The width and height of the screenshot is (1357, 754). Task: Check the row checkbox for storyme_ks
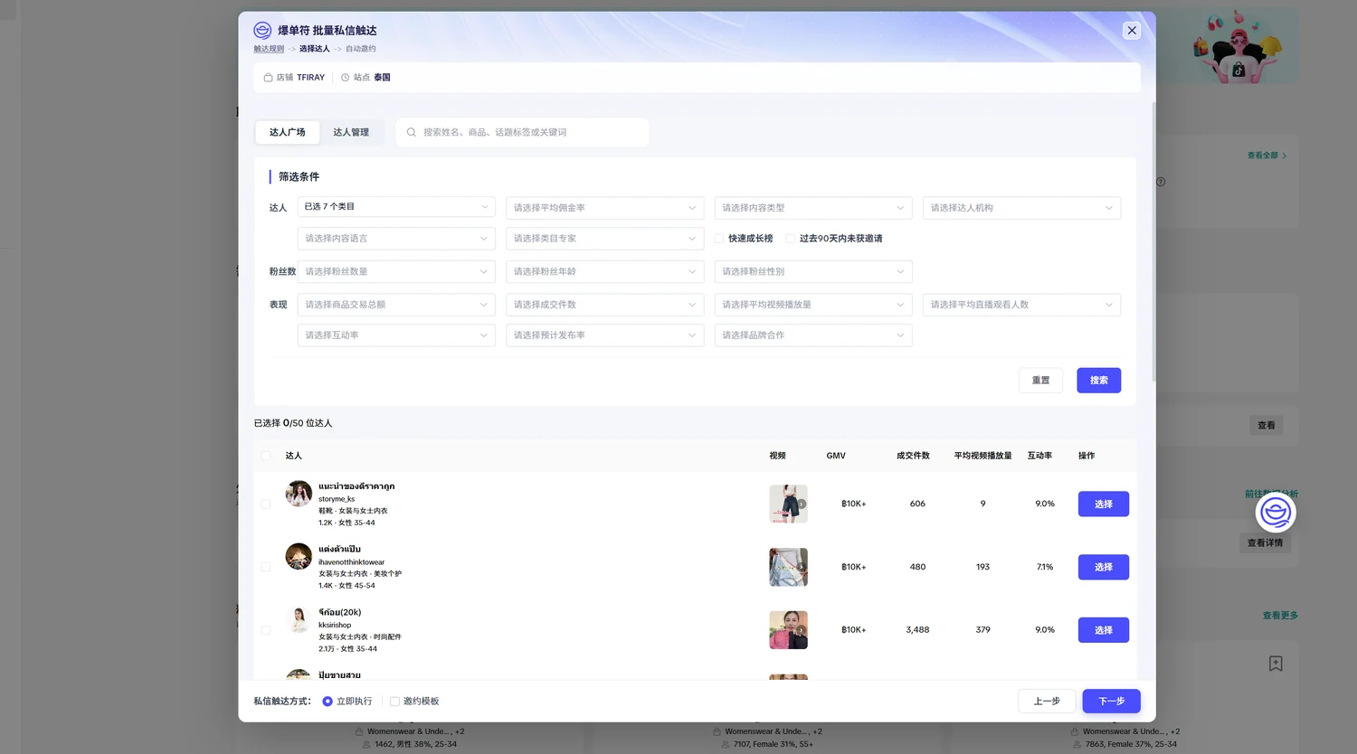click(x=266, y=504)
